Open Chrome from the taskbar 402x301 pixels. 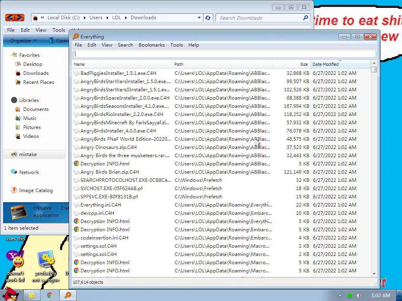[x=49, y=296]
